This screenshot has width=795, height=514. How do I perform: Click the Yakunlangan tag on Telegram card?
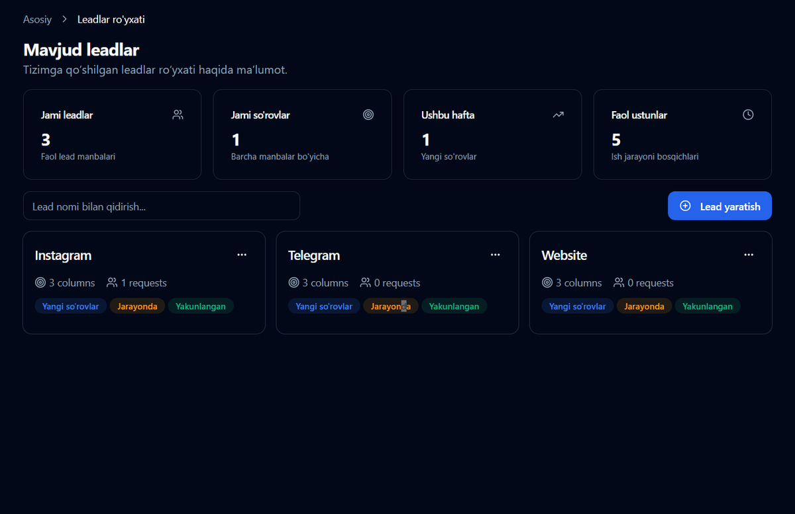point(454,306)
